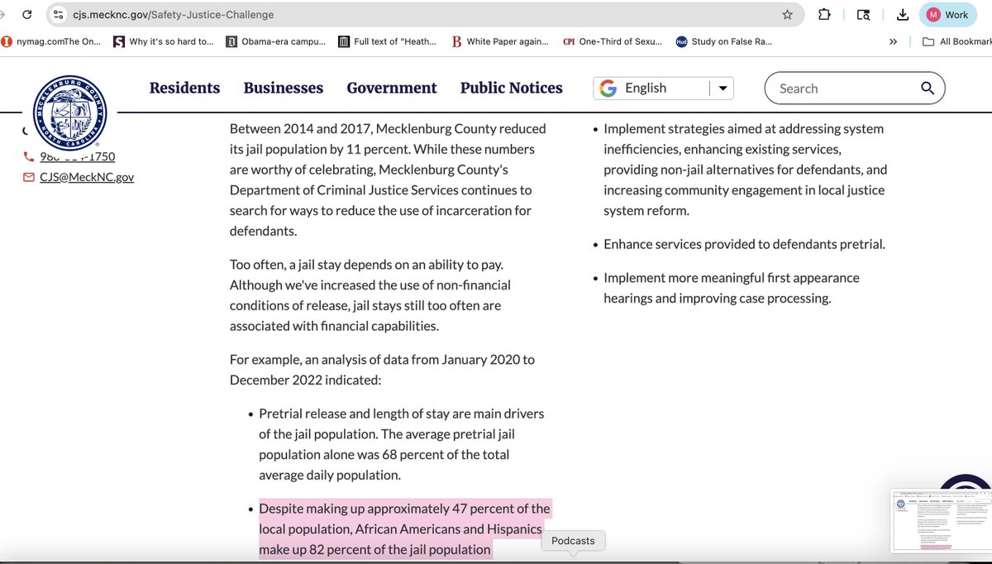Open the All Bookmarks folder
992x564 pixels.
tap(957, 41)
